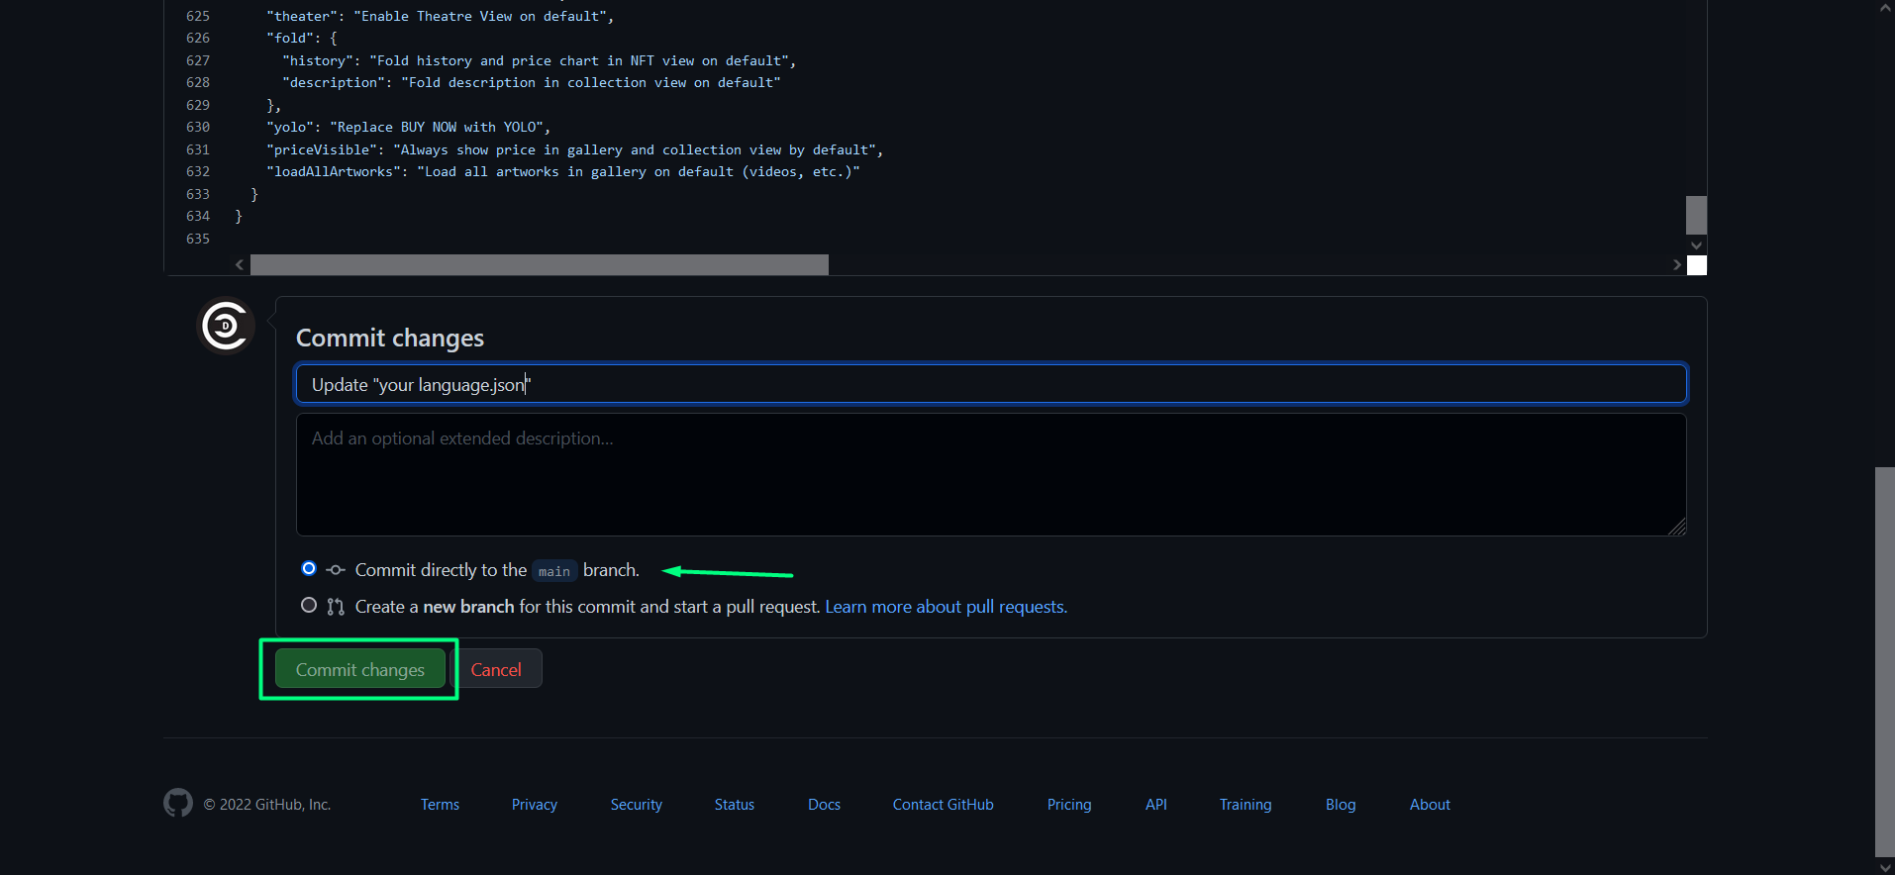This screenshot has width=1895, height=875.
Task: Open the Terms footer link
Action: (x=440, y=805)
